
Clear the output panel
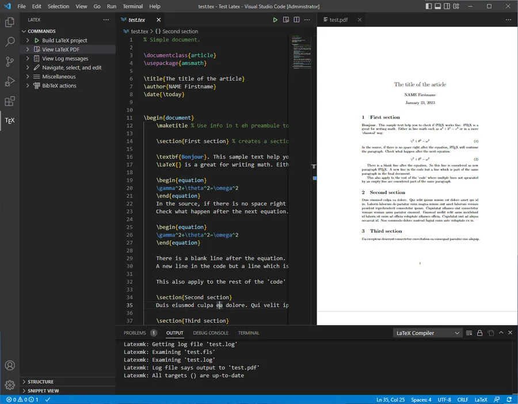click(x=469, y=333)
